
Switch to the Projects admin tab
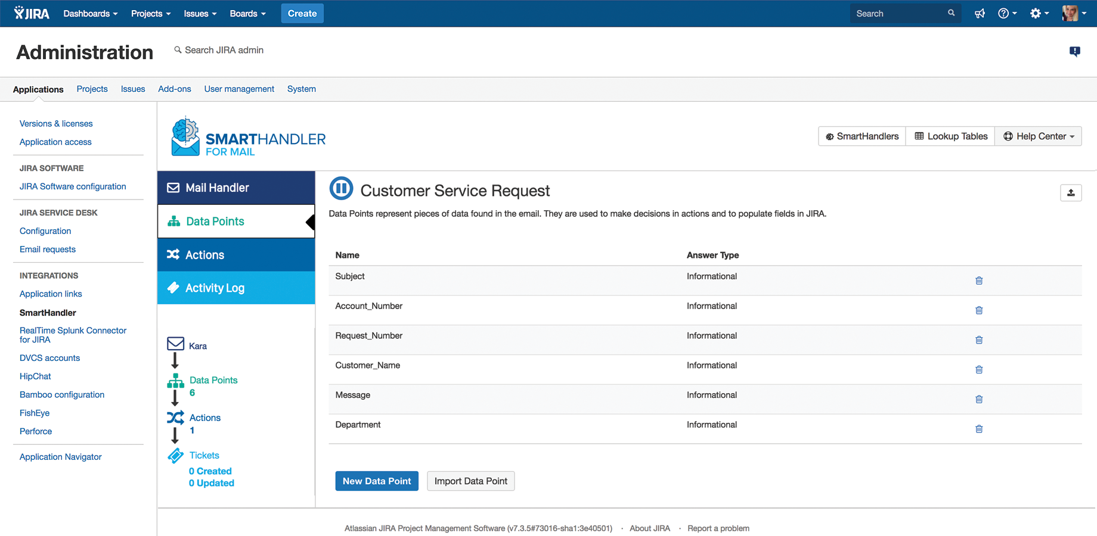pos(92,89)
